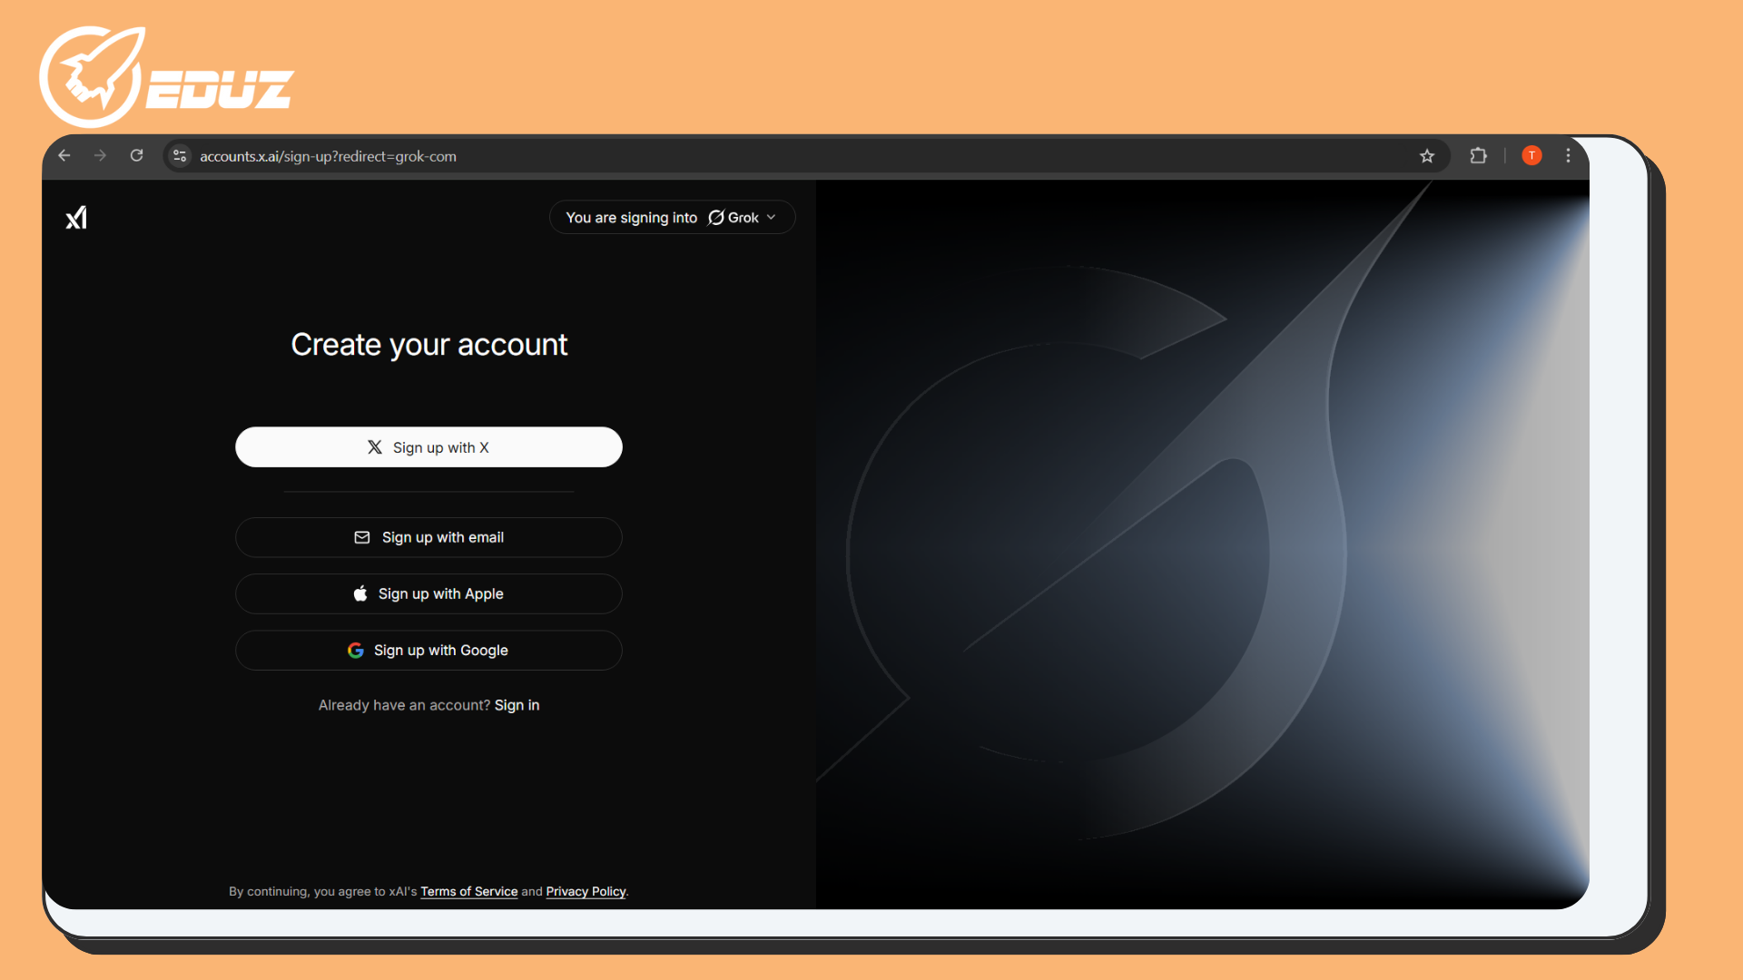The width and height of the screenshot is (1743, 980).
Task: Open the Sign in link
Action: point(517,705)
